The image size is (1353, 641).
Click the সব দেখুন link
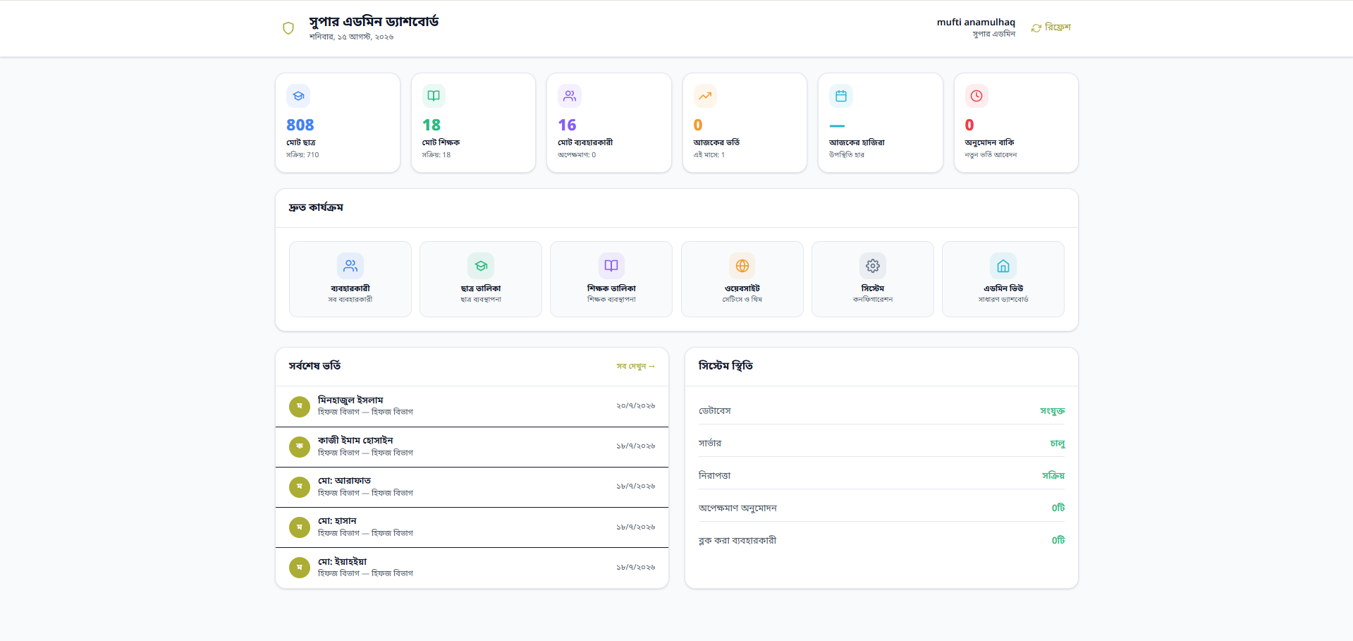(635, 367)
